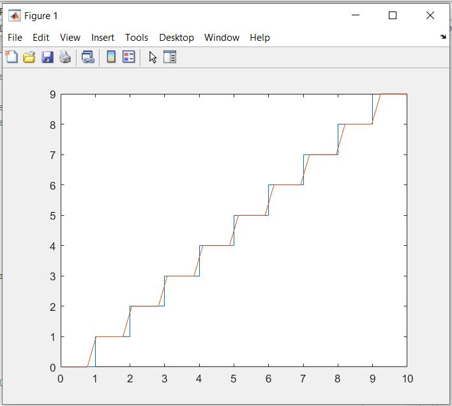Screen dimensions: 452x406
Task: Click the MATLAB logo in the title bar
Action: [x=14, y=16]
